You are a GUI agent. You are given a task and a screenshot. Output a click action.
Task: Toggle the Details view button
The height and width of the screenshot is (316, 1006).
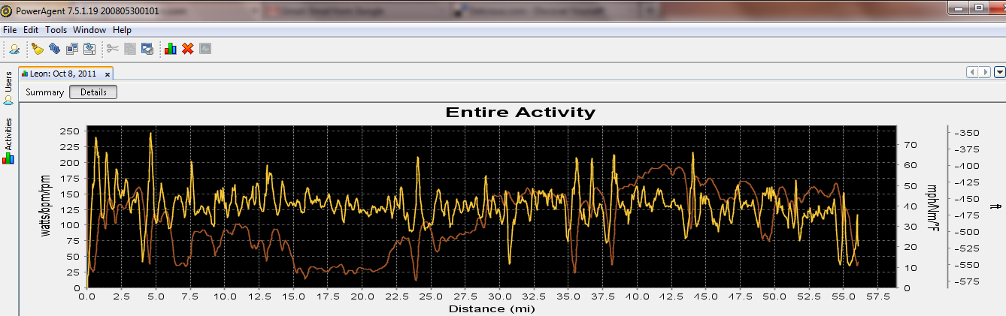coord(93,92)
